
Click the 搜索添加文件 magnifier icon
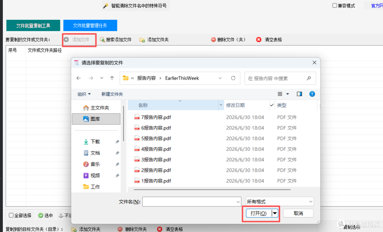pos(102,40)
